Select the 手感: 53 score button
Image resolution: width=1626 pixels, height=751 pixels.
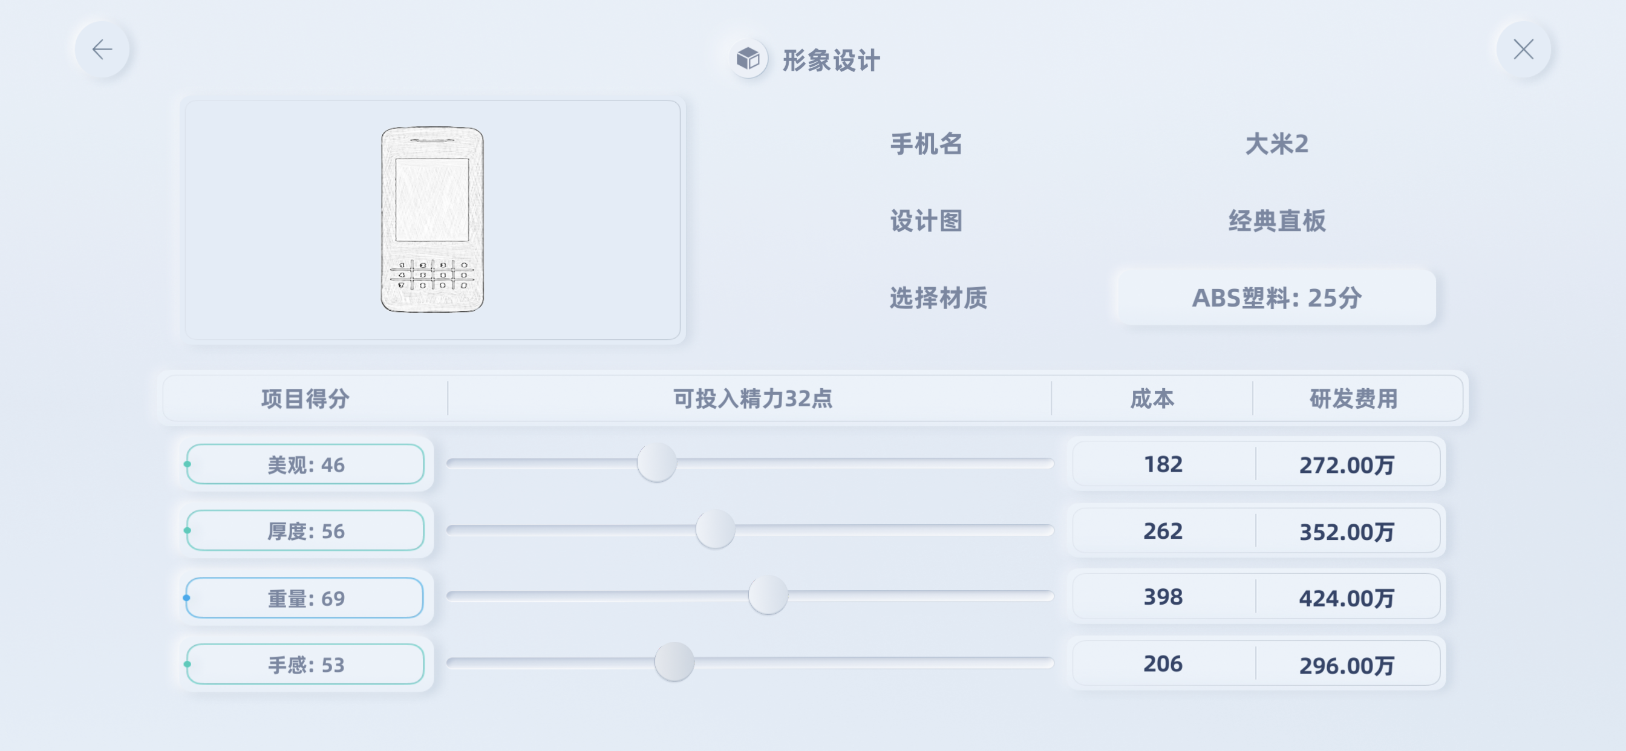(x=305, y=664)
